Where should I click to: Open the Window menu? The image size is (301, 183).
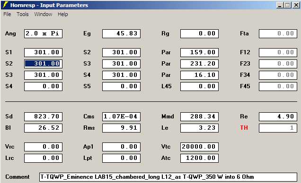coord(43,14)
